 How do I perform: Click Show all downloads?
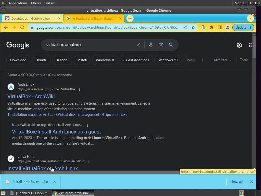click(x=236, y=182)
